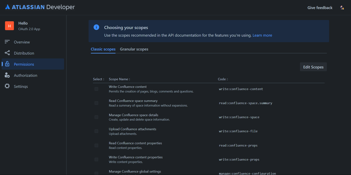Screen dimensions: 351x175
Task: Select the Classic scopes tab
Action: [103, 49]
